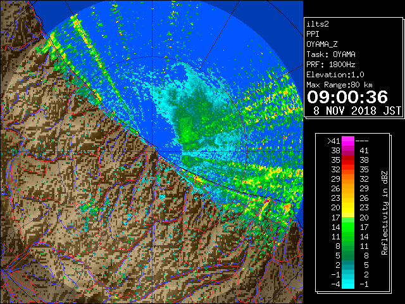The height and width of the screenshot is (304, 405).
Task: Select the "PPI" scan type text
Action: (313, 34)
